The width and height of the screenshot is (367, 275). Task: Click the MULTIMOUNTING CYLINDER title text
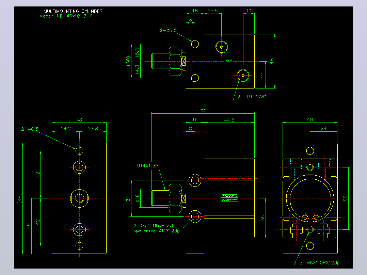[73, 11]
